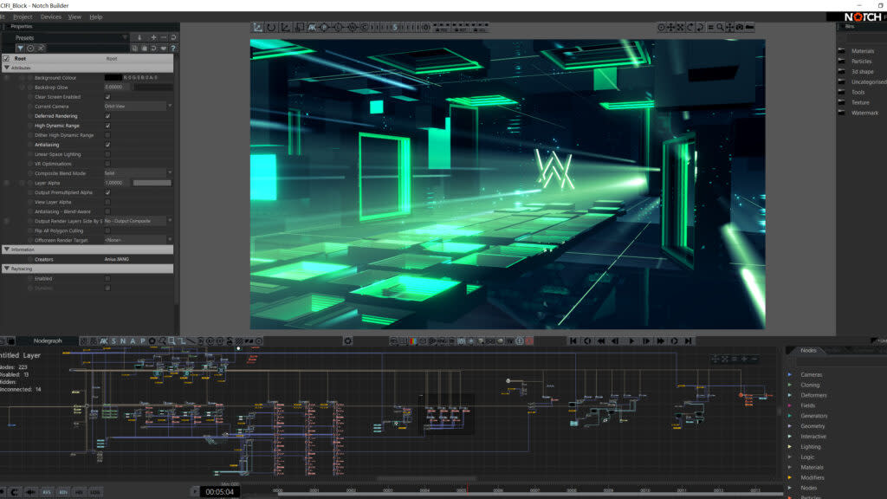The width and height of the screenshot is (887, 499).
Task: Click the nodegraph A filter icon
Action: (x=133, y=341)
